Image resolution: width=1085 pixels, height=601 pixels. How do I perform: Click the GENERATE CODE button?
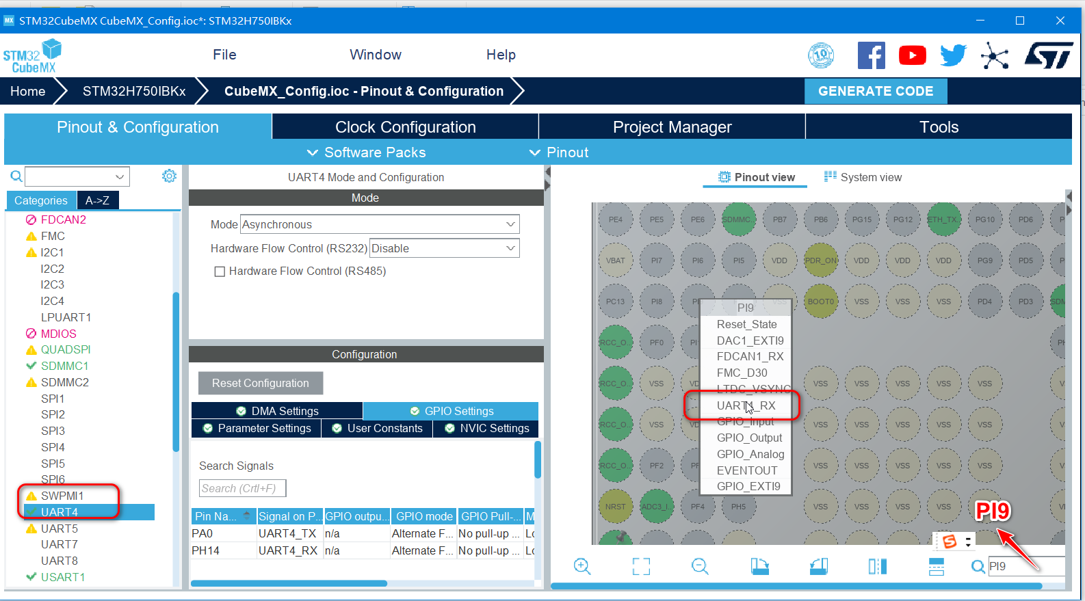pyautogui.click(x=876, y=91)
